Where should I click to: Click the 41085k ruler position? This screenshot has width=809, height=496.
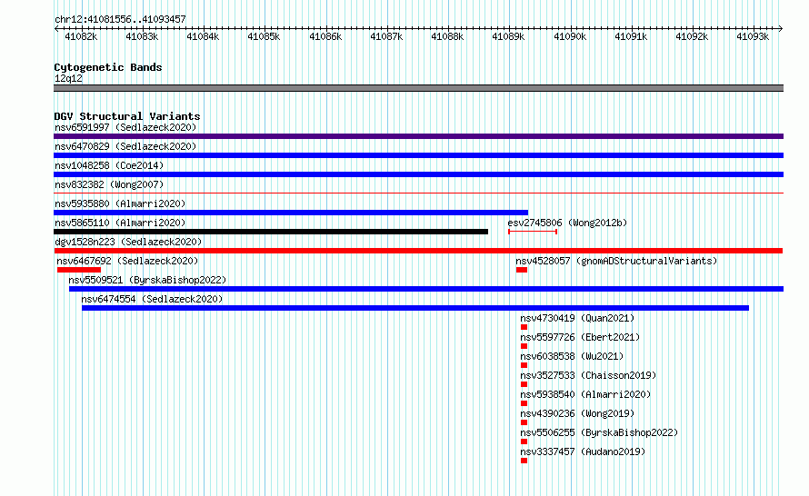[264, 36]
